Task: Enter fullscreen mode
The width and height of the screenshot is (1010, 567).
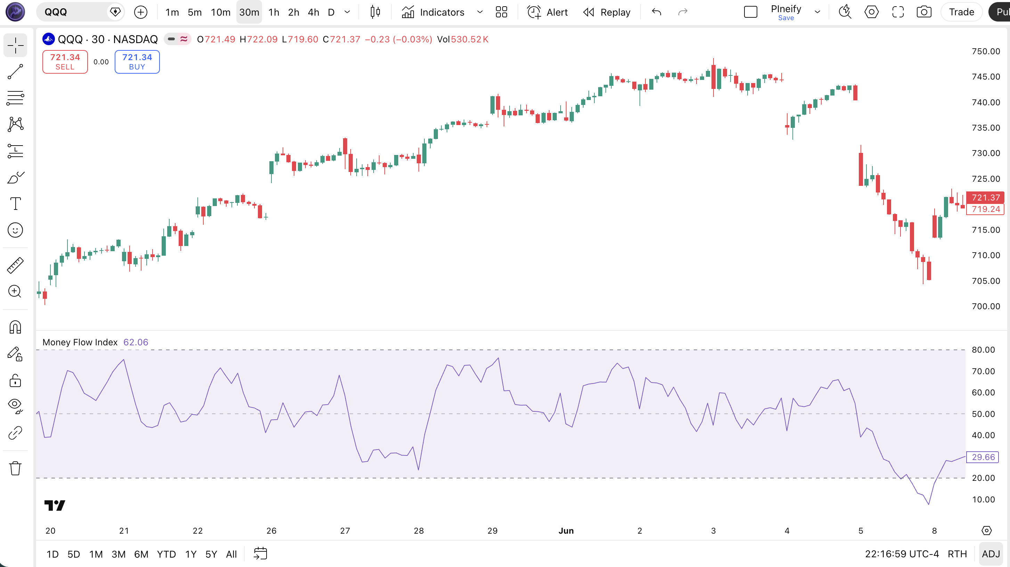Action: pyautogui.click(x=898, y=12)
